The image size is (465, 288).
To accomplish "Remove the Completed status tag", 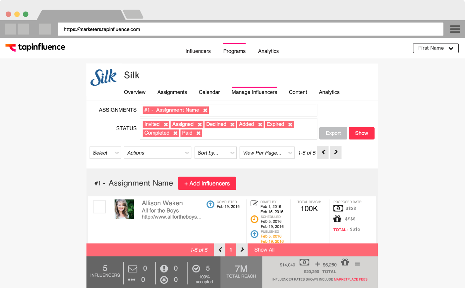I will coord(175,133).
